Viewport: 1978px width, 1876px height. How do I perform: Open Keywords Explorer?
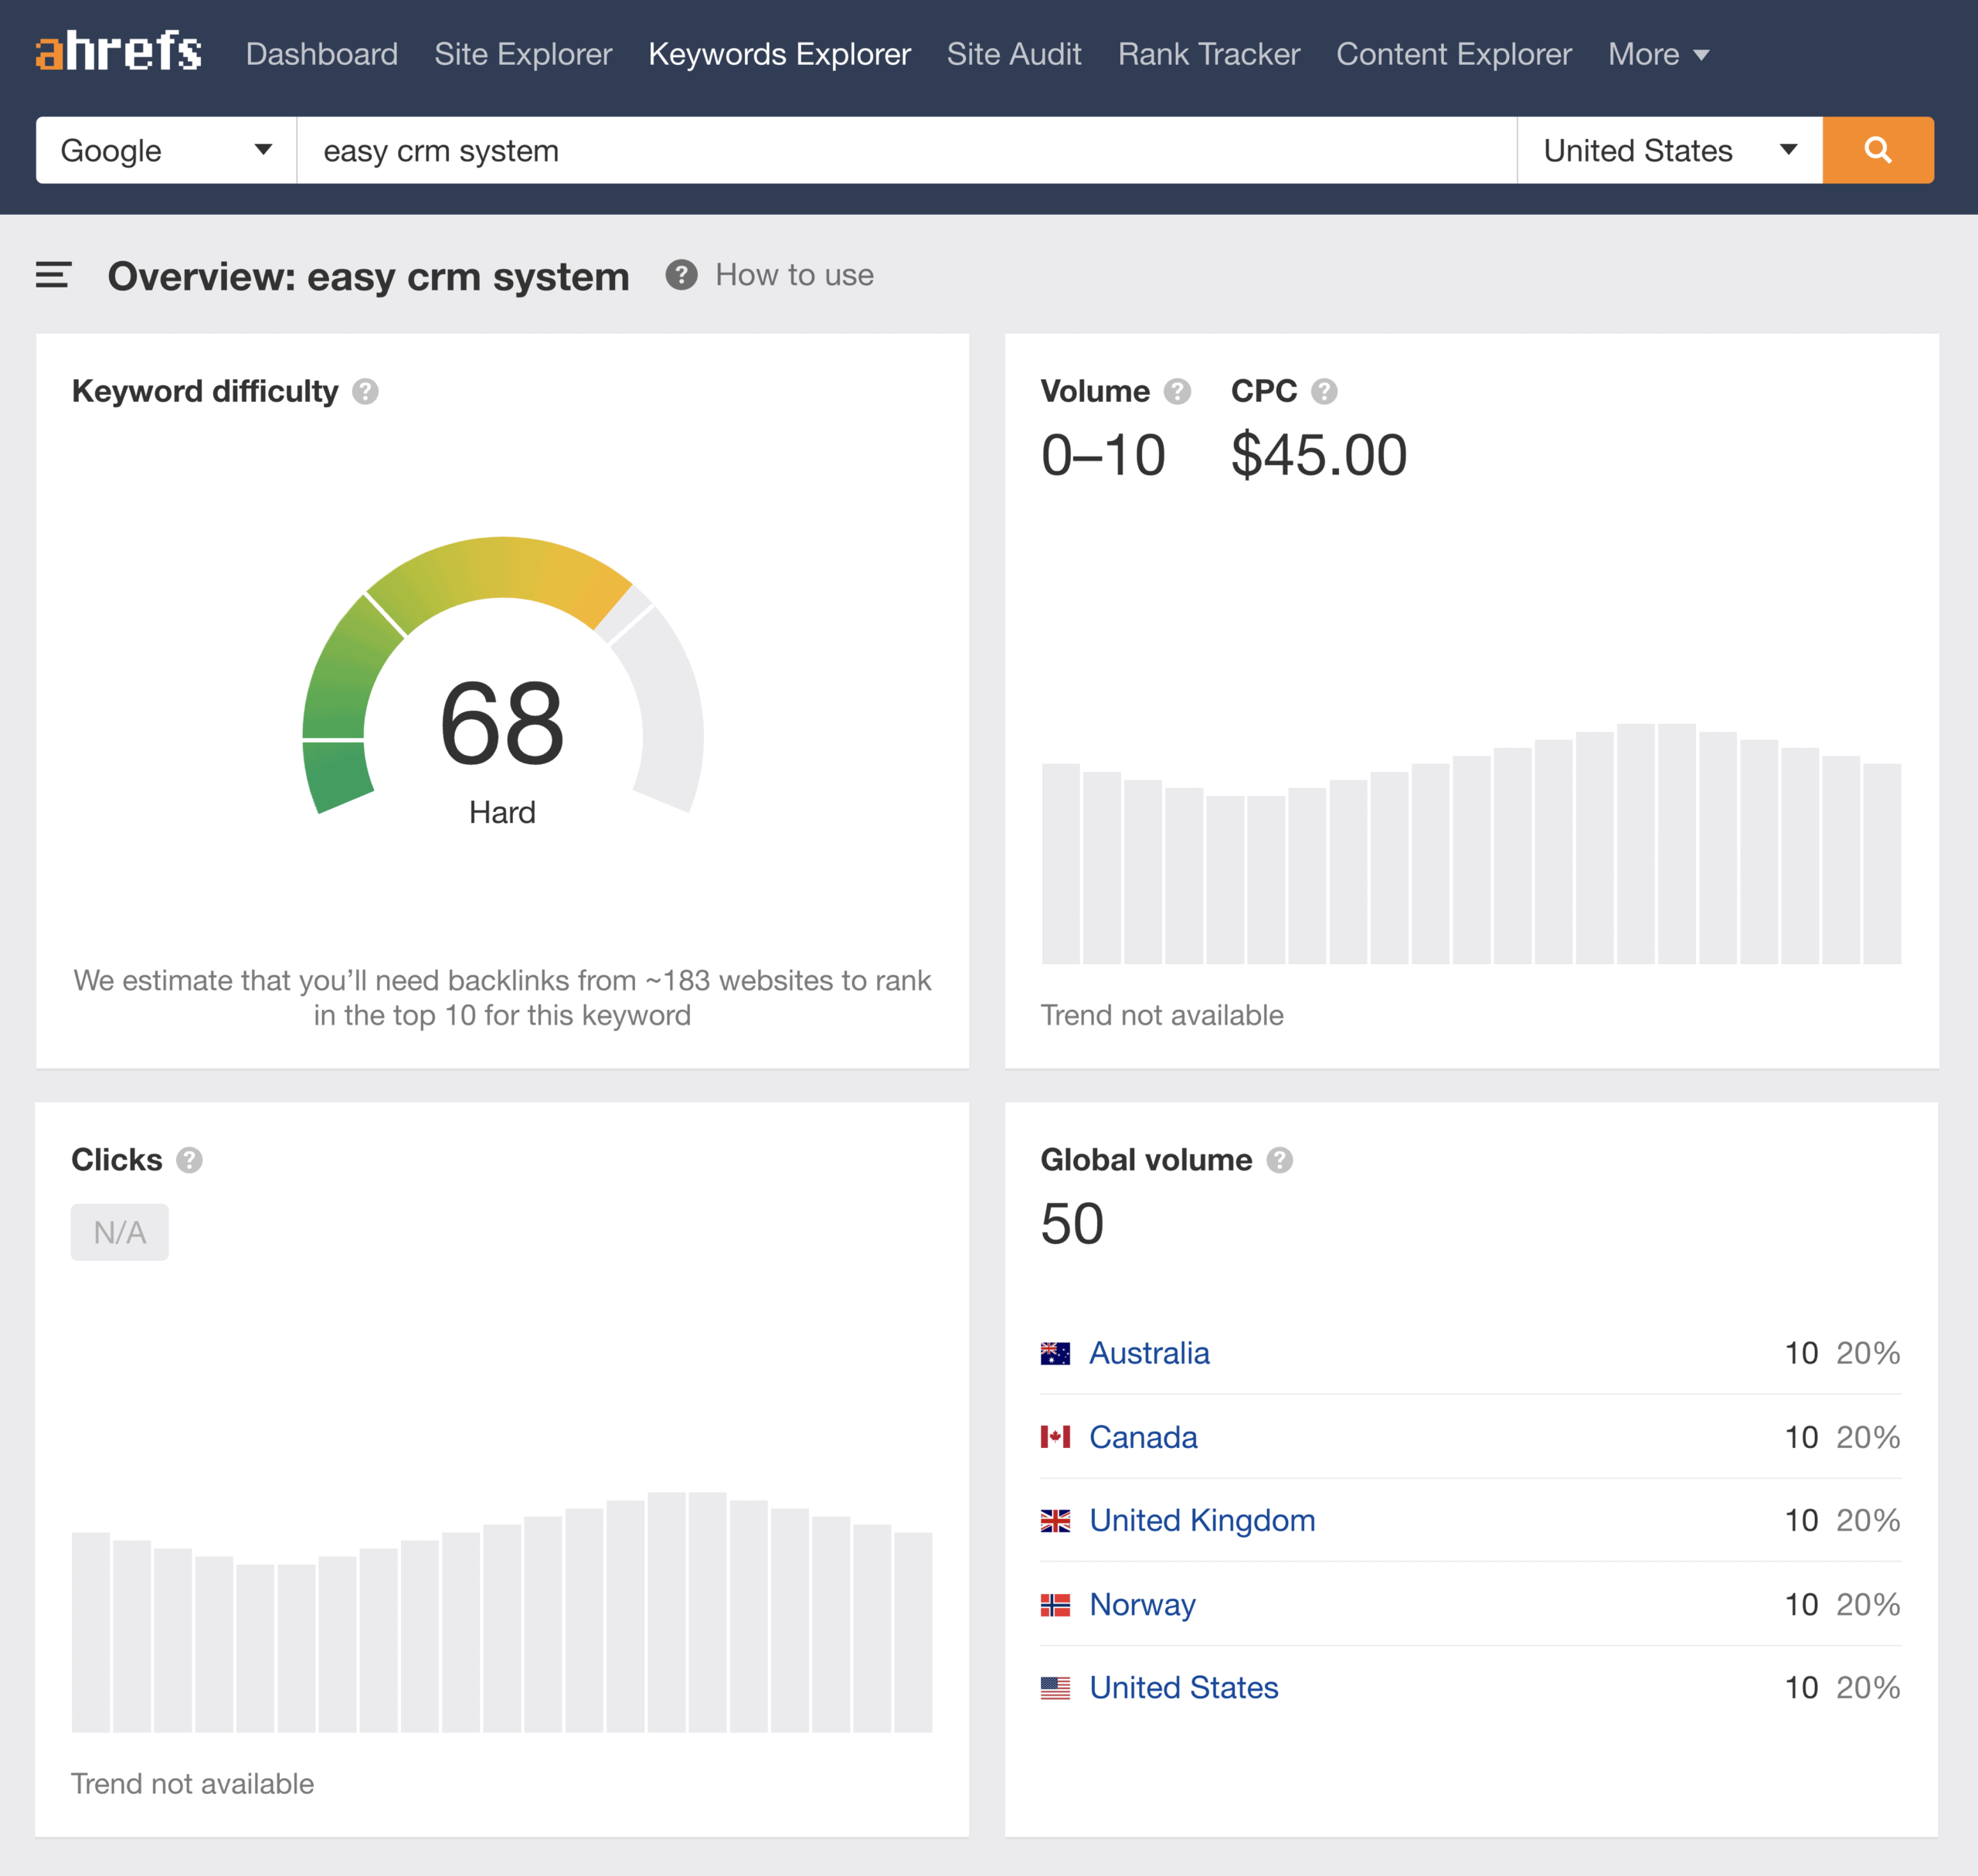[x=779, y=54]
